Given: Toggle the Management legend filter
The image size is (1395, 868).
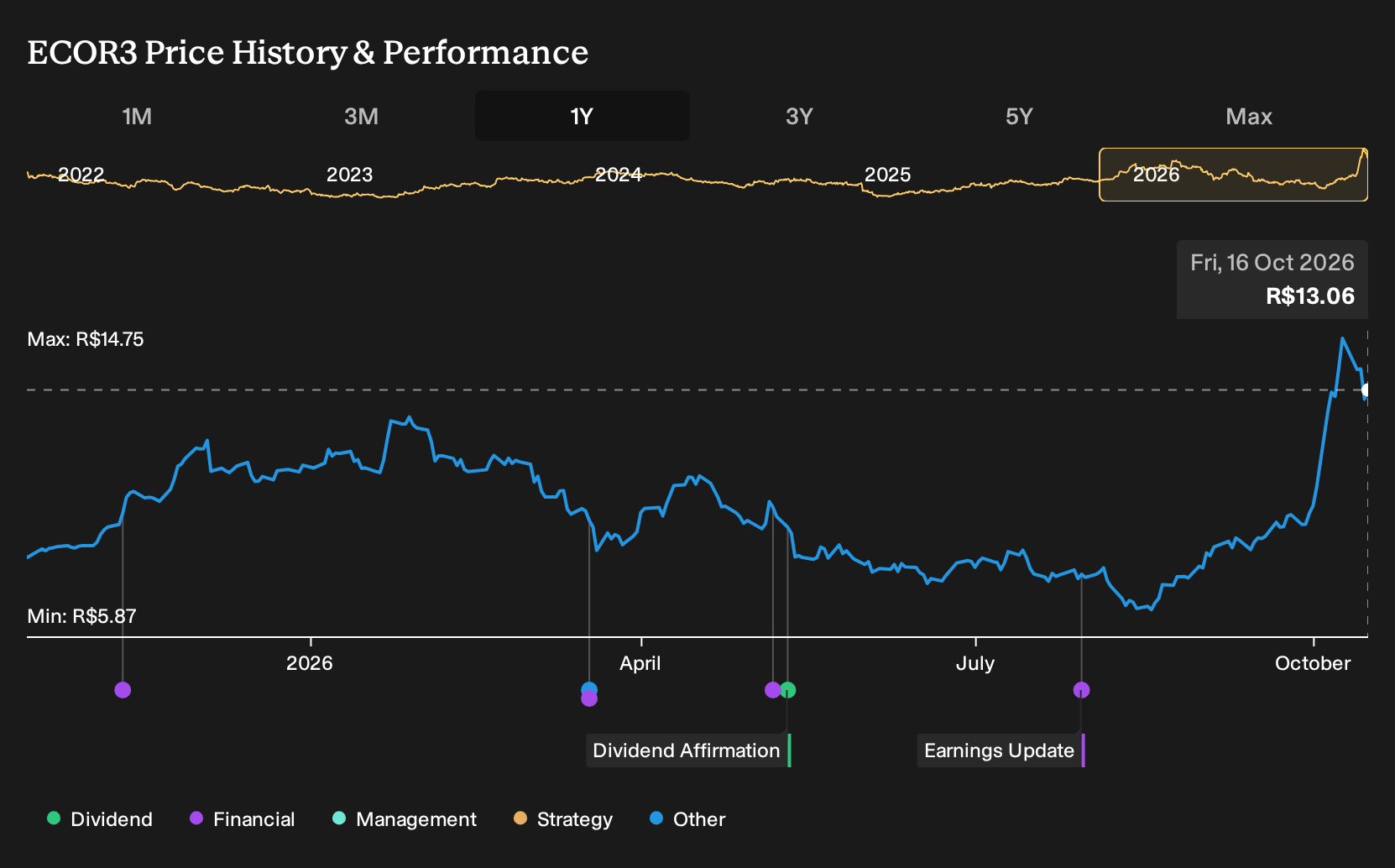Looking at the screenshot, I should click(x=405, y=819).
